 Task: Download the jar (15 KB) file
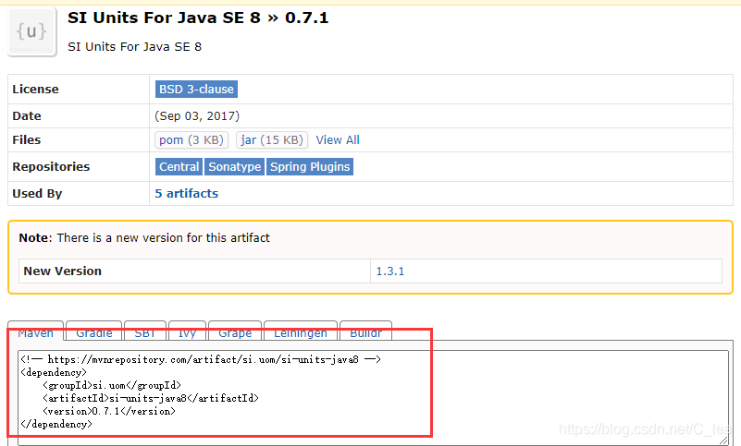[272, 140]
